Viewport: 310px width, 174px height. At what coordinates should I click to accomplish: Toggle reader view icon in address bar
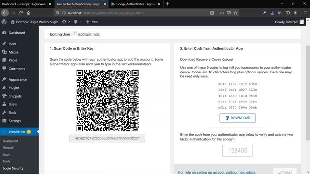point(212,13)
